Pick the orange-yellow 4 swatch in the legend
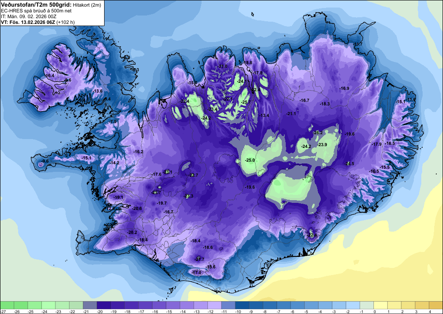 tap(436, 305)
